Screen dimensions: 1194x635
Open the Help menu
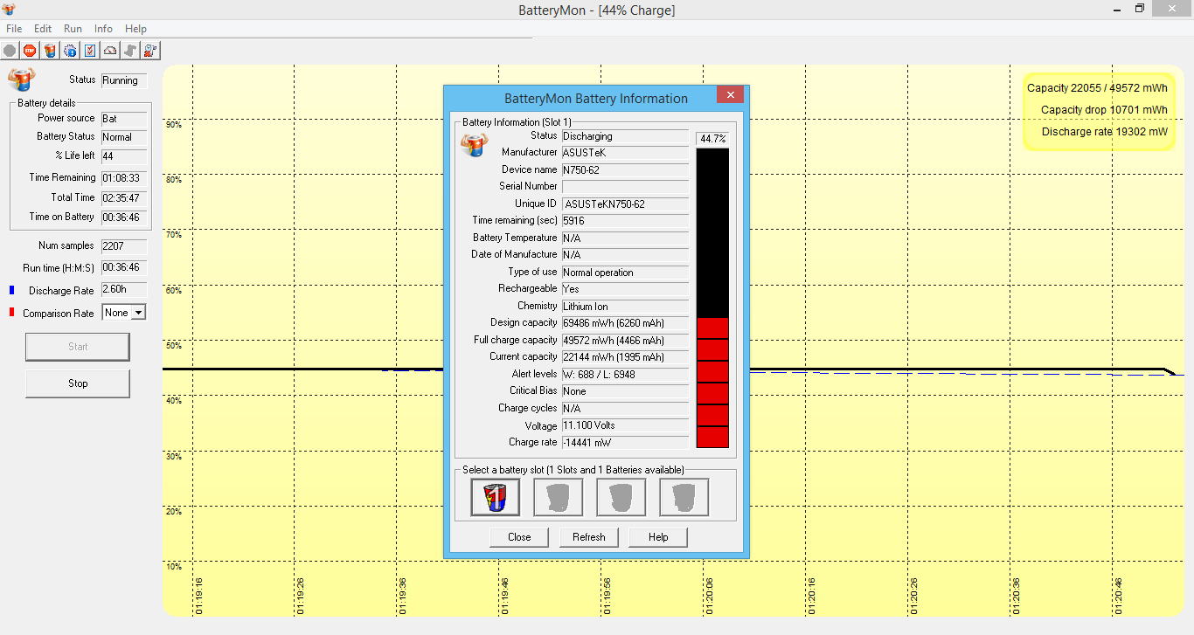click(x=135, y=29)
